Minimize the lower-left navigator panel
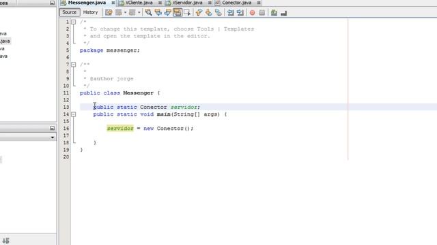Screen dimensions: 437x245 (x=52, y=128)
